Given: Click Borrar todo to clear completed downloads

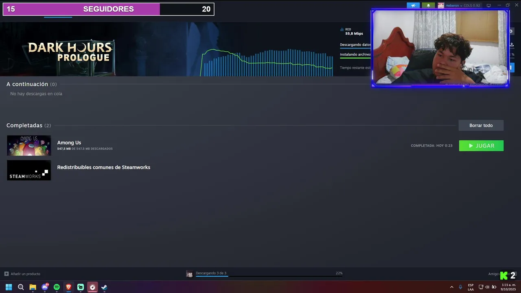Looking at the screenshot, I should pyautogui.click(x=481, y=125).
